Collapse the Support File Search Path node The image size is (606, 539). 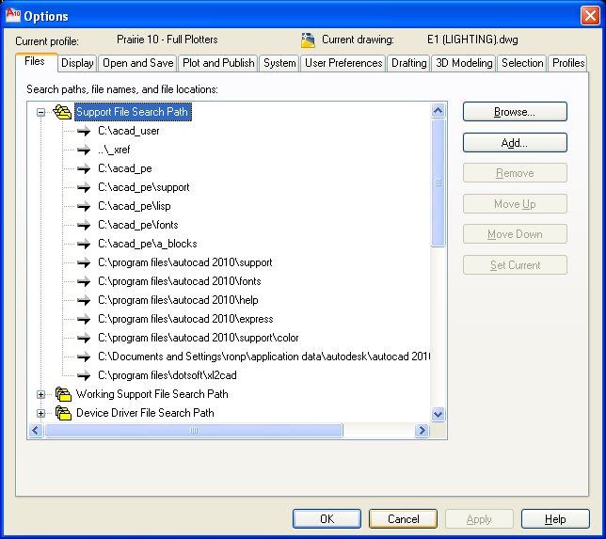(40, 113)
